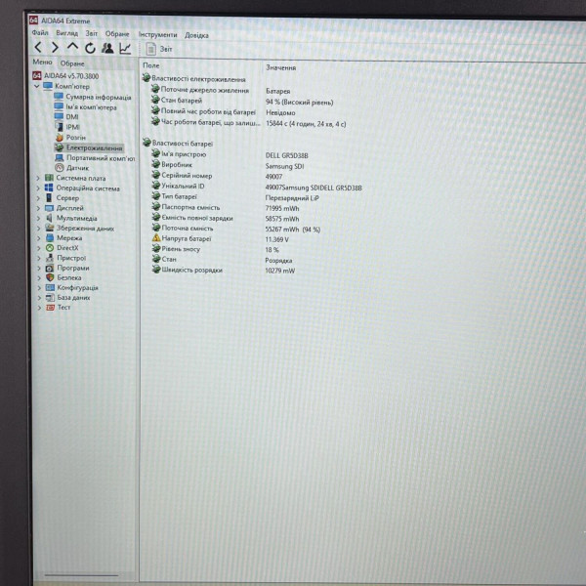586x586 pixels.
Task: Click the Безпека shield icon
Action: click(50, 277)
